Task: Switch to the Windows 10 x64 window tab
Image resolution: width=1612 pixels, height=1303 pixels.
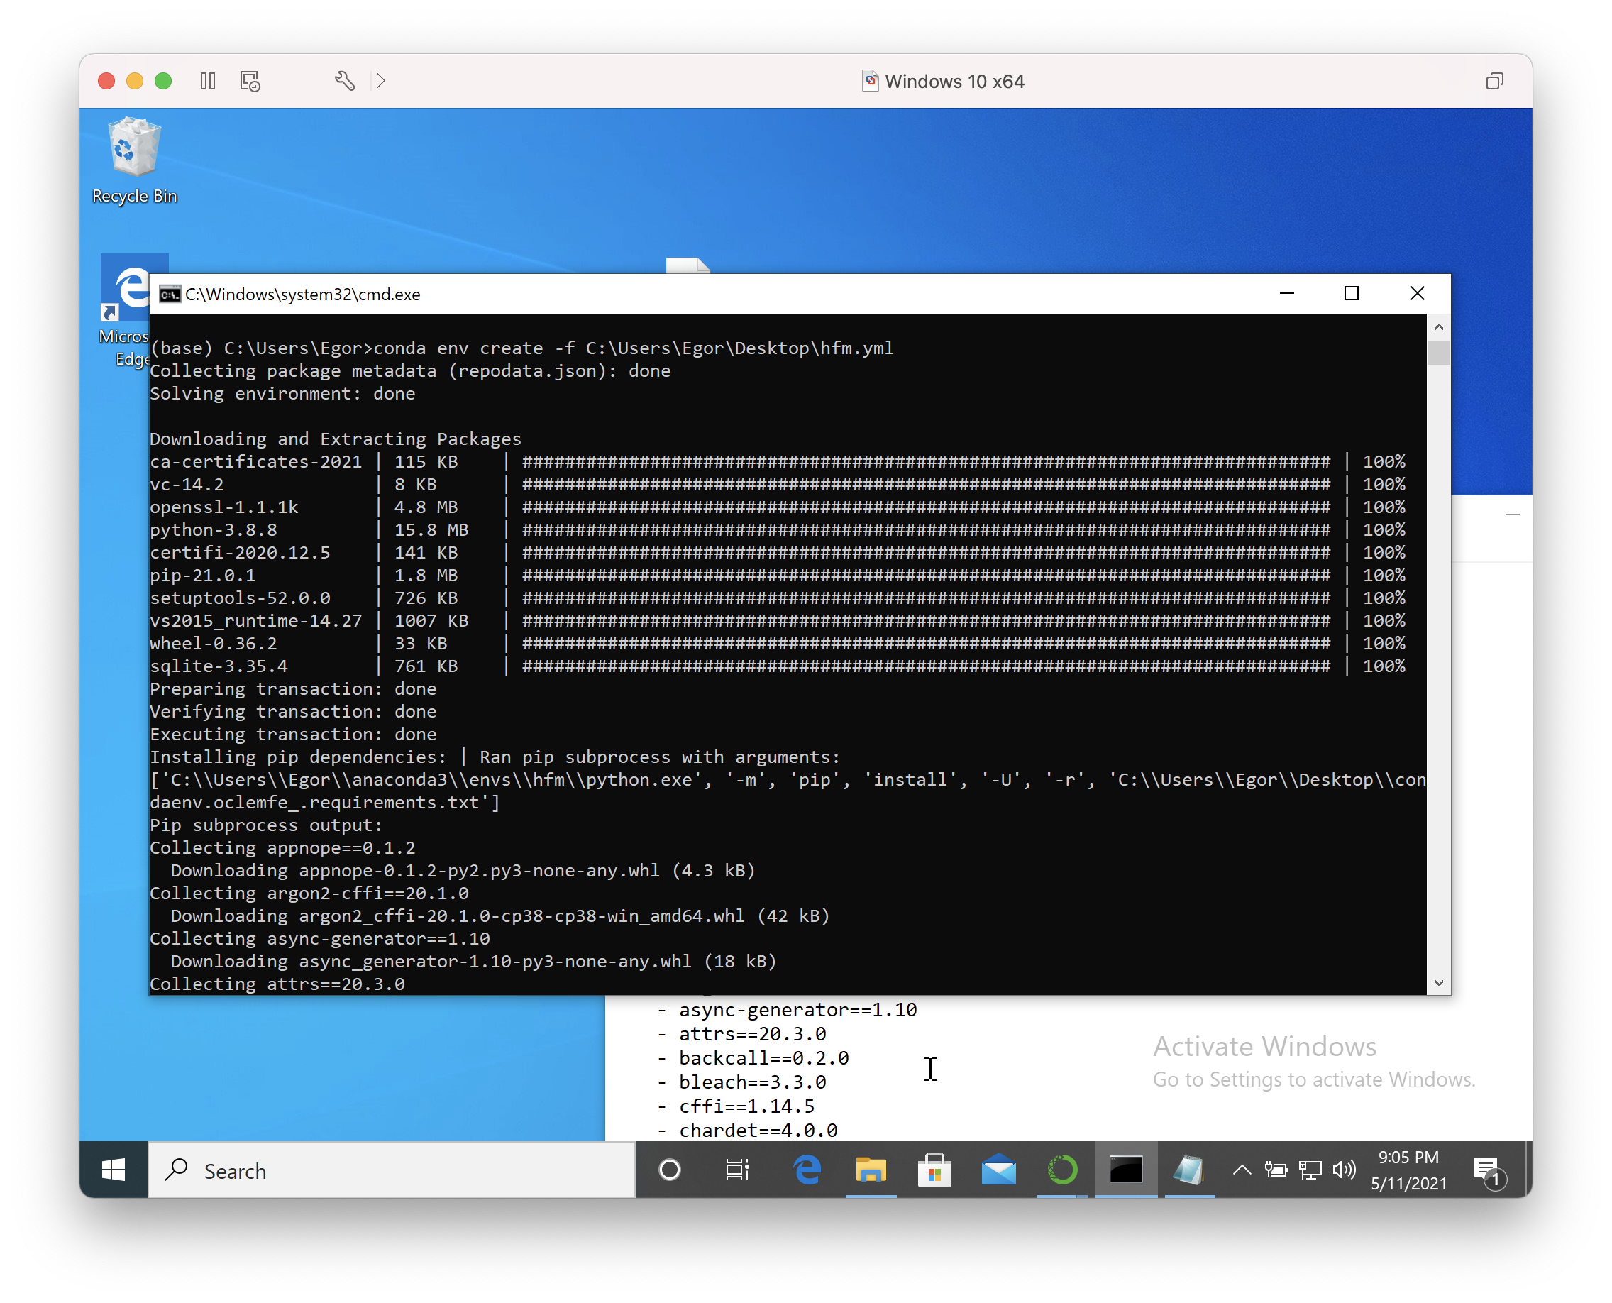Action: click(x=943, y=81)
